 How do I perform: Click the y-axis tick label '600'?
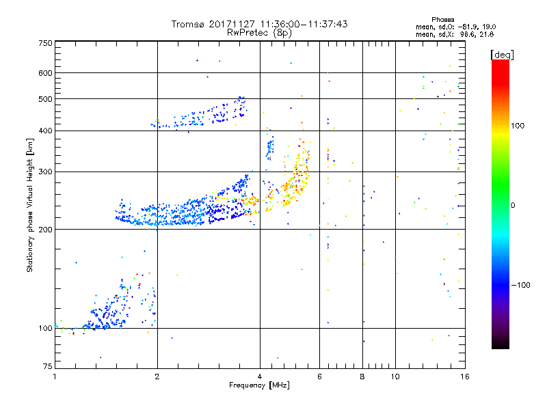point(46,73)
